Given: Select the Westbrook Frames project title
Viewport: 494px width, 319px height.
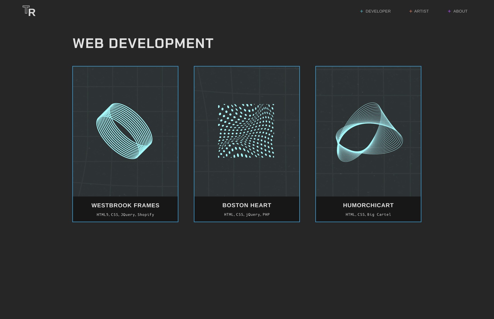Looking at the screenshot, I should 126,205.
